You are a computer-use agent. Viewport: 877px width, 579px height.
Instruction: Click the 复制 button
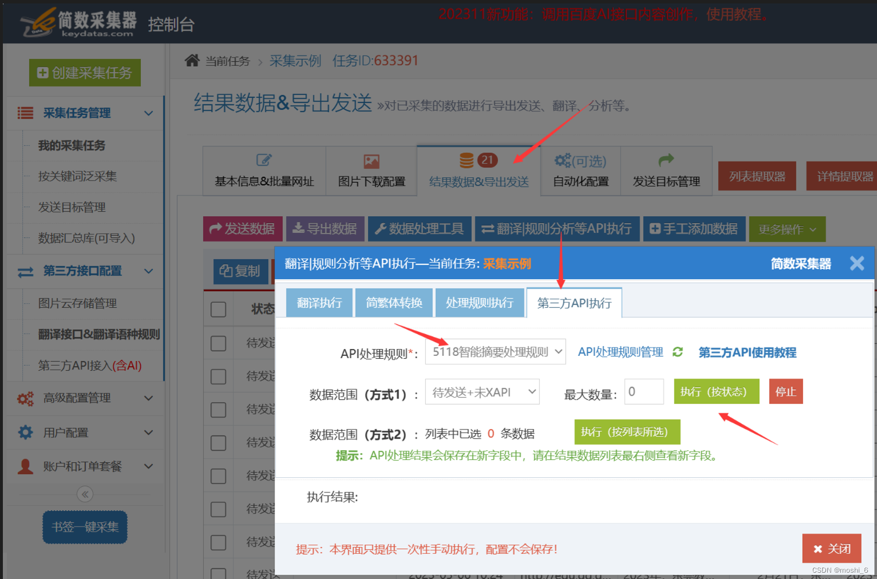pyautogui.click(x=241, y=271)
